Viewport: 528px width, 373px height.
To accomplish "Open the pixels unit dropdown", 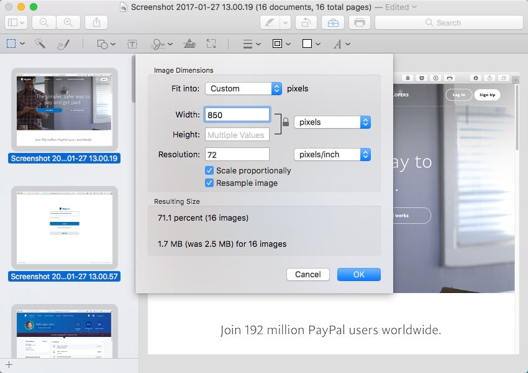I will click(332, 122).
